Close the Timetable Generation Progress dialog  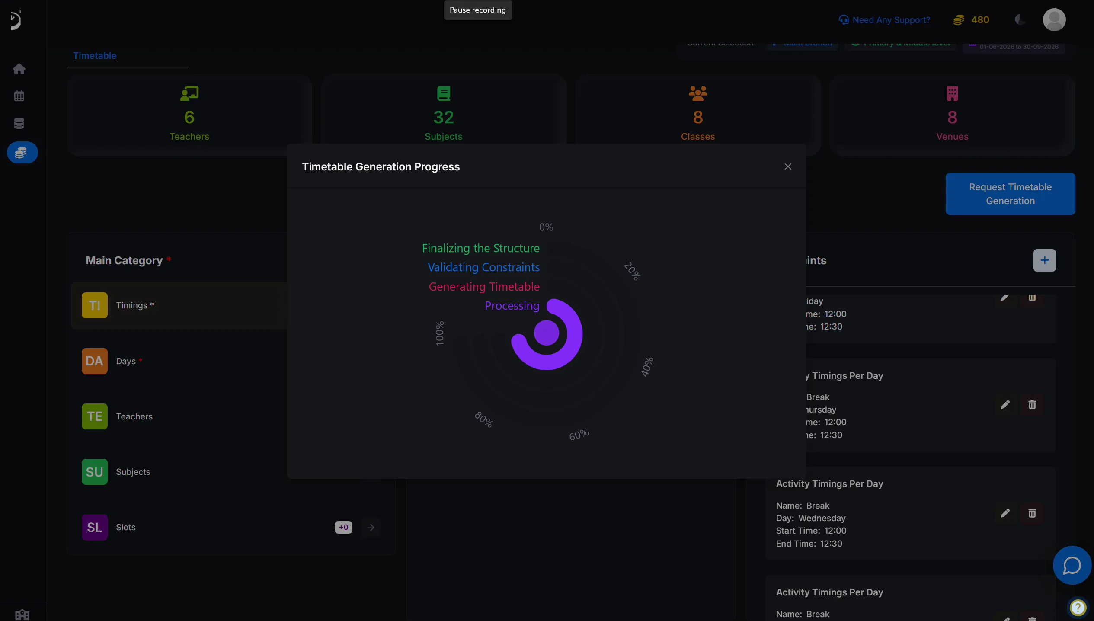pyautogui.click(x=788, y=166)
